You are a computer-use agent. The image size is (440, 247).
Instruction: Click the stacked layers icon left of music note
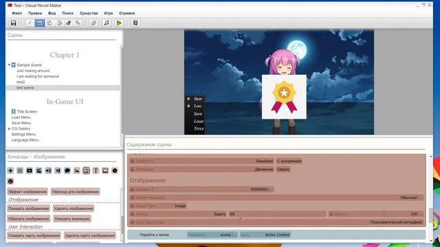tap(93, 23)
